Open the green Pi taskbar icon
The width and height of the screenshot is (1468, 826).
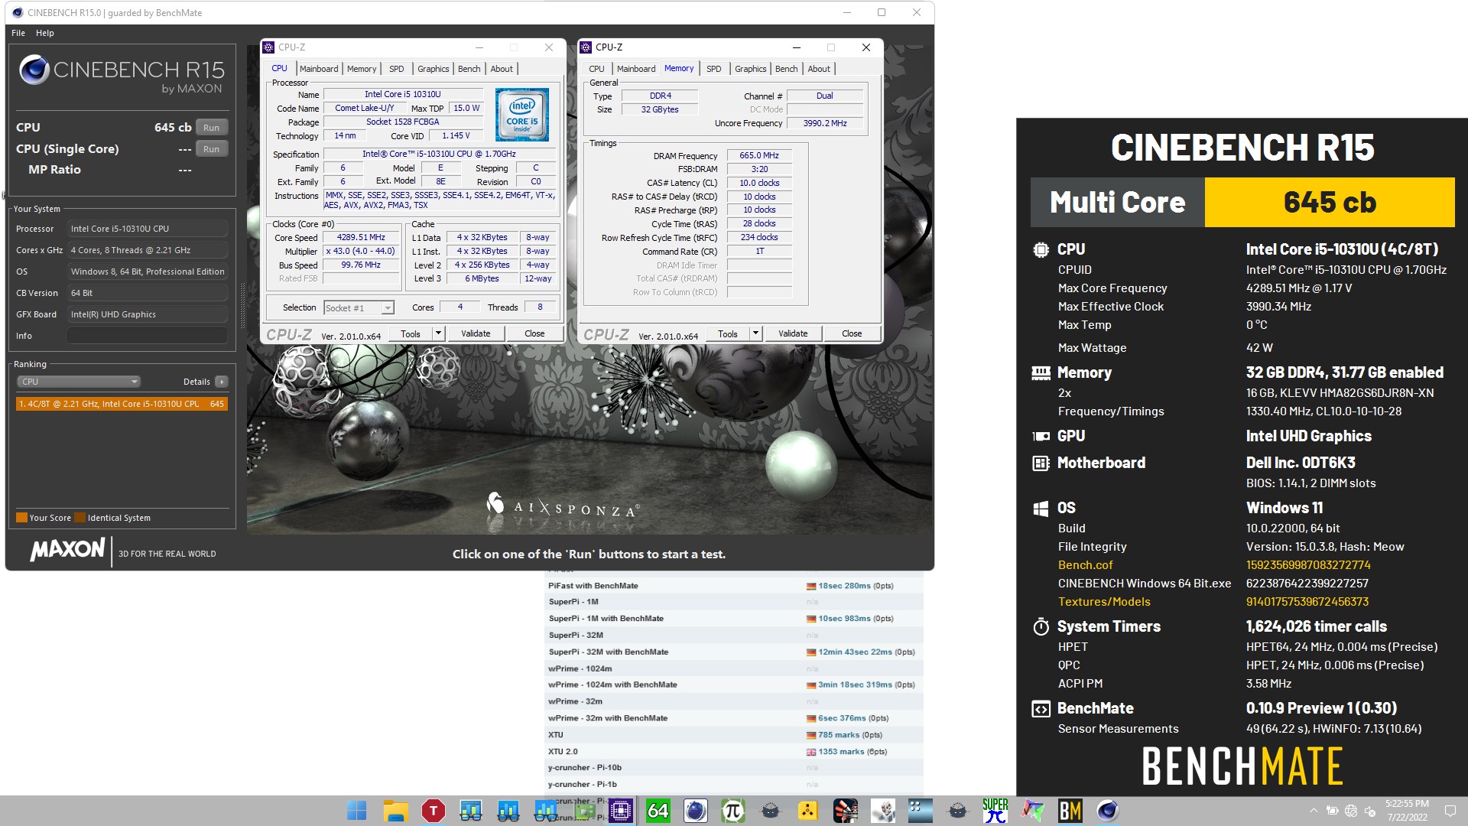point(732,811)
